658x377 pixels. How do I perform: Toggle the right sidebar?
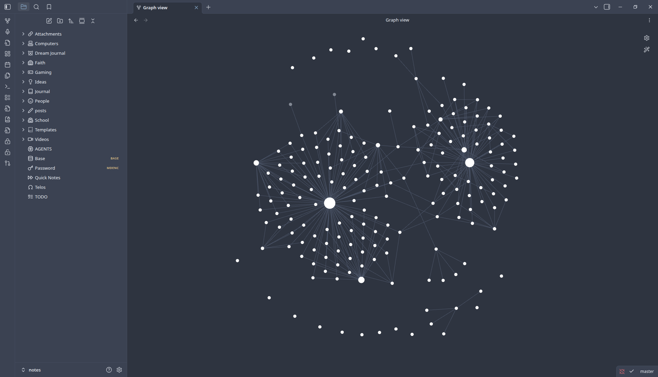607,7
